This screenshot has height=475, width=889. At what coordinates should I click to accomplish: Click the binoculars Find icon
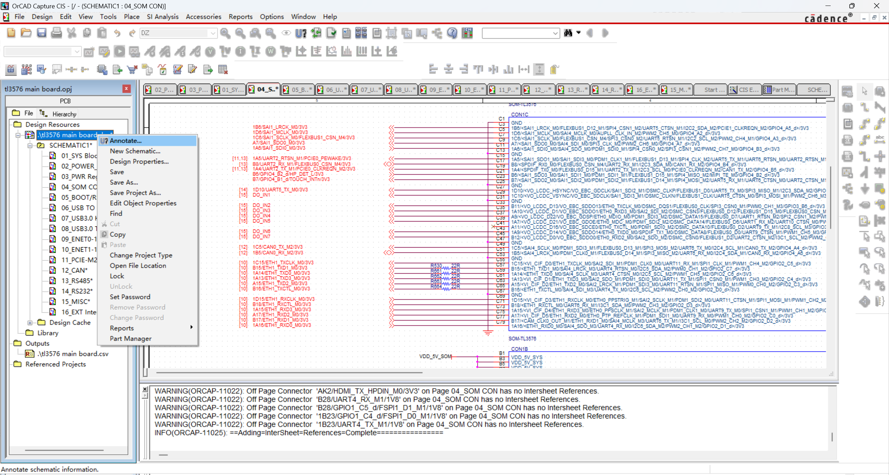(568, 33)
